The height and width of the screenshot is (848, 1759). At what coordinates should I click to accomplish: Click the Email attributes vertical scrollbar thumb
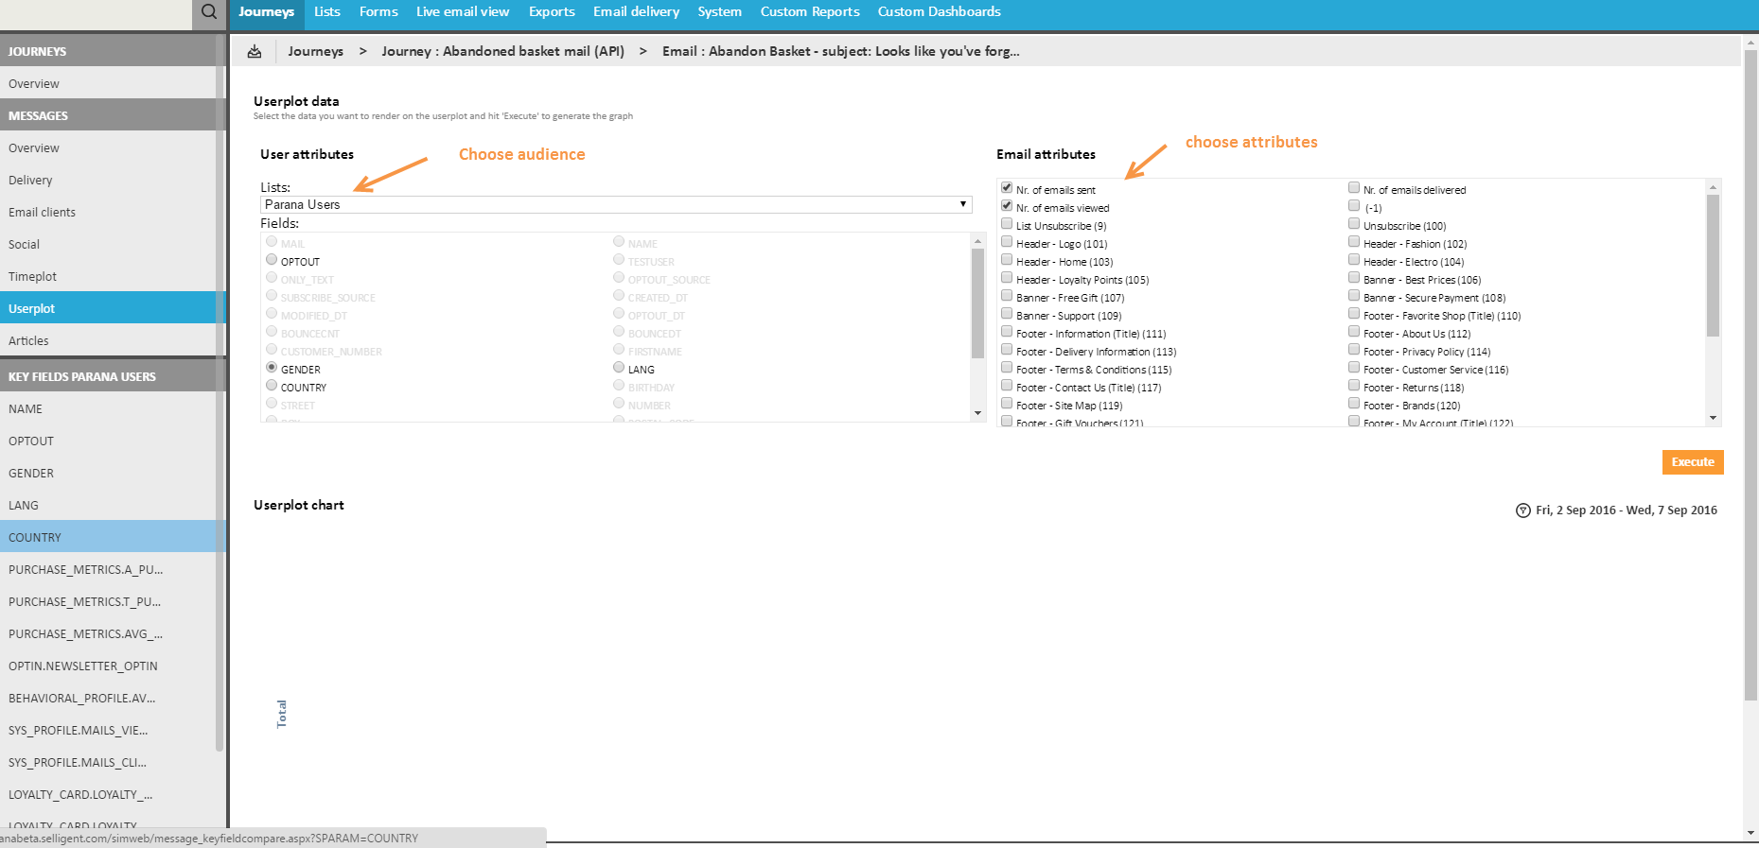point(1713,265)
